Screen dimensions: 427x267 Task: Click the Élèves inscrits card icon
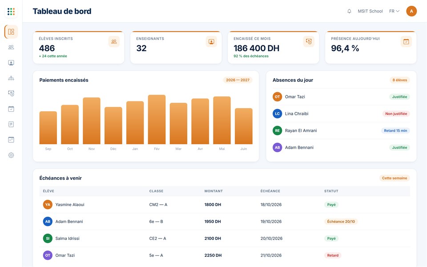[114, 42]
